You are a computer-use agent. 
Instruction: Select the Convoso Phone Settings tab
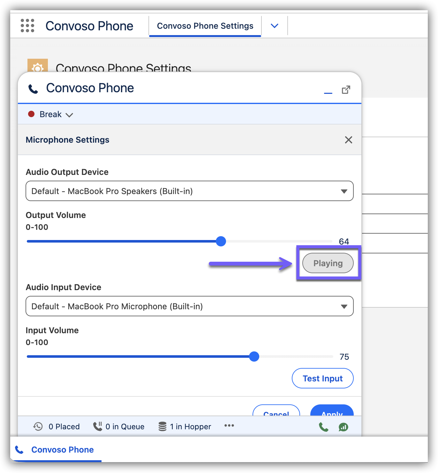(x=205, y=26)
